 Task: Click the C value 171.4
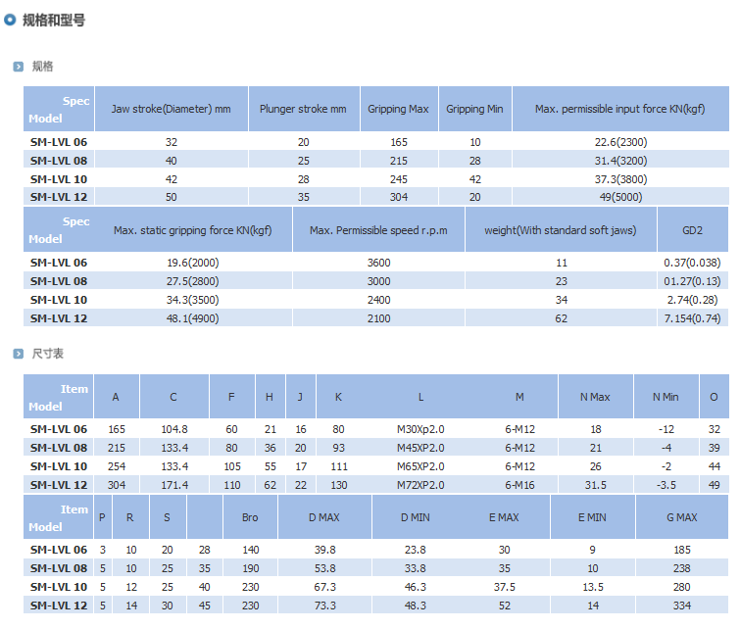tap(174, 485)
